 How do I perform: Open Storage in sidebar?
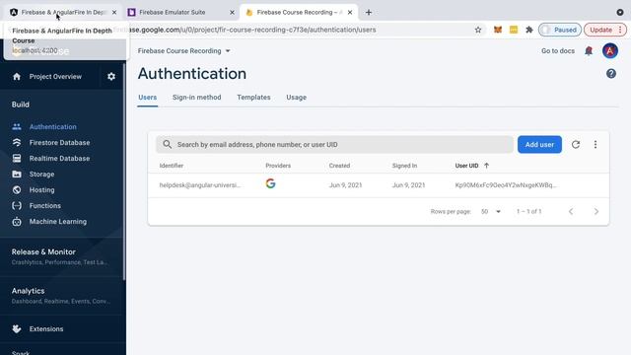click(41, 175)
